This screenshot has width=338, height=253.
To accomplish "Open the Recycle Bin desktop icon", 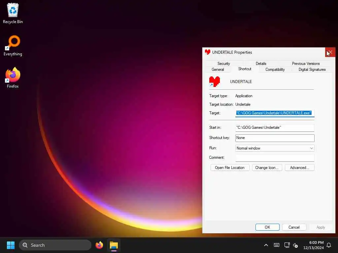I will pos(13,13).
